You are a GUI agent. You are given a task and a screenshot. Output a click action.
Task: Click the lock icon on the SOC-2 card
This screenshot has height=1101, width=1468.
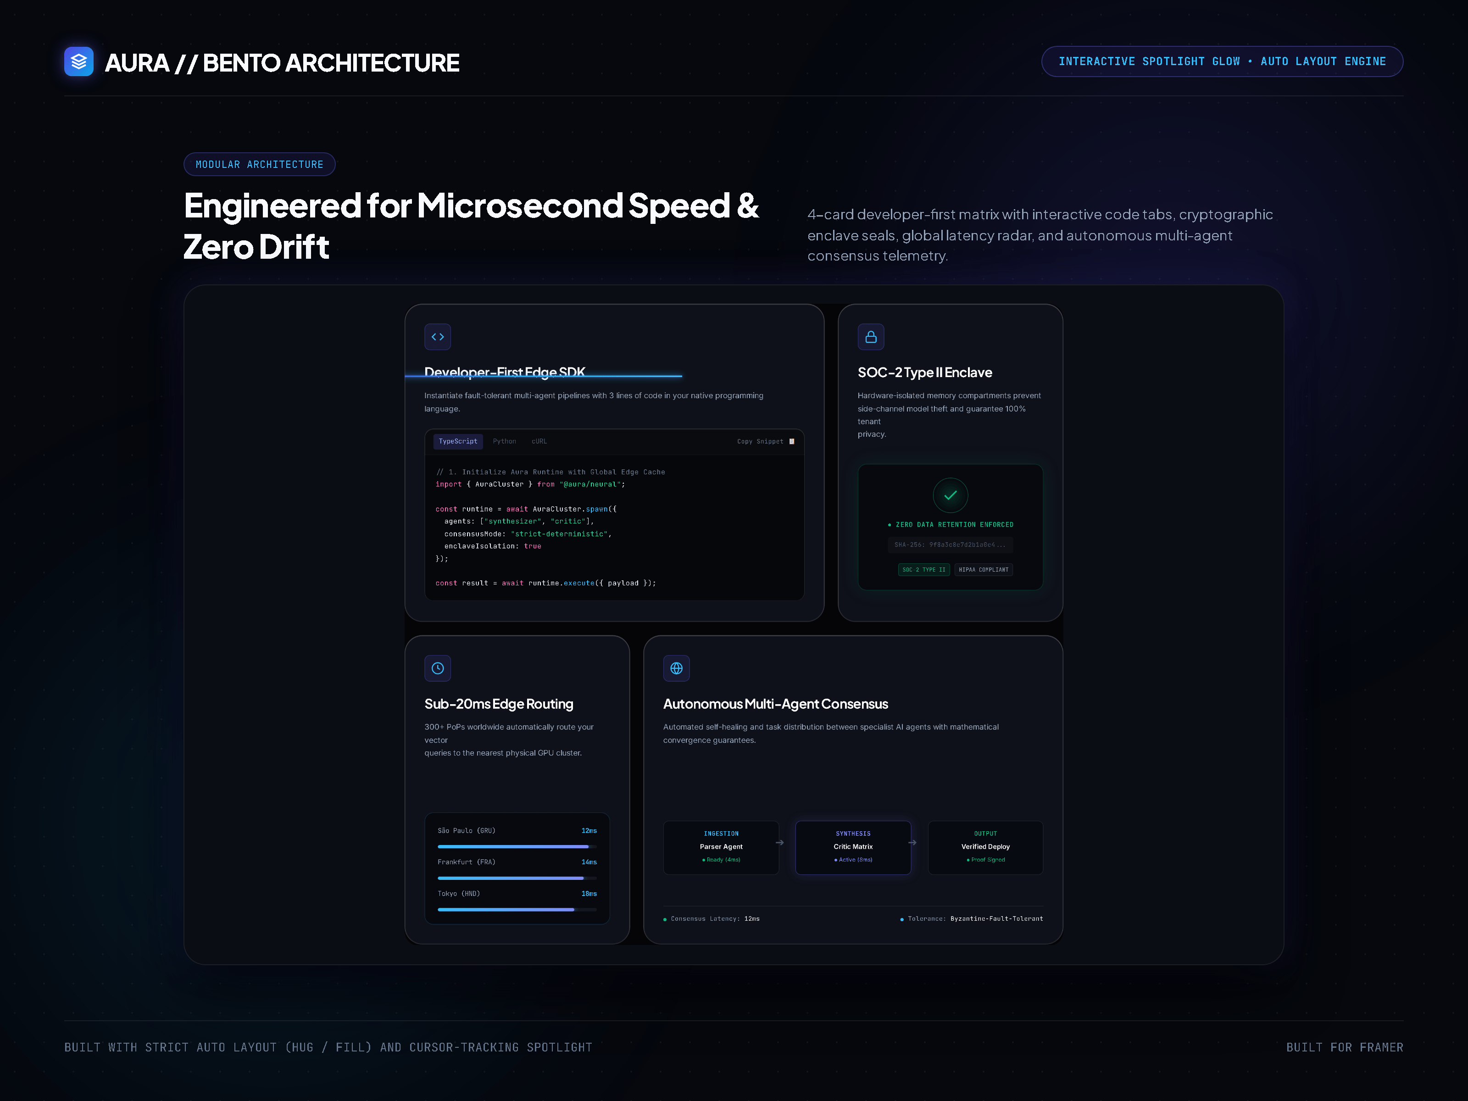click(871, 337)
